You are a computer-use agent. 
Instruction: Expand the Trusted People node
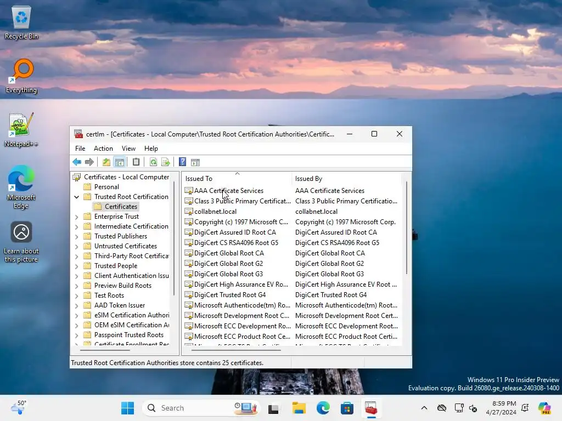pos(77,266)
